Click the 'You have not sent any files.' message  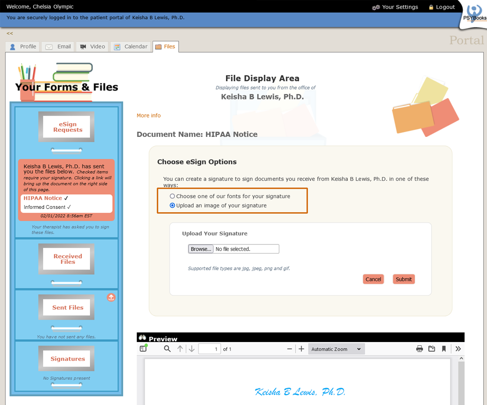click(x=66, y=337)
